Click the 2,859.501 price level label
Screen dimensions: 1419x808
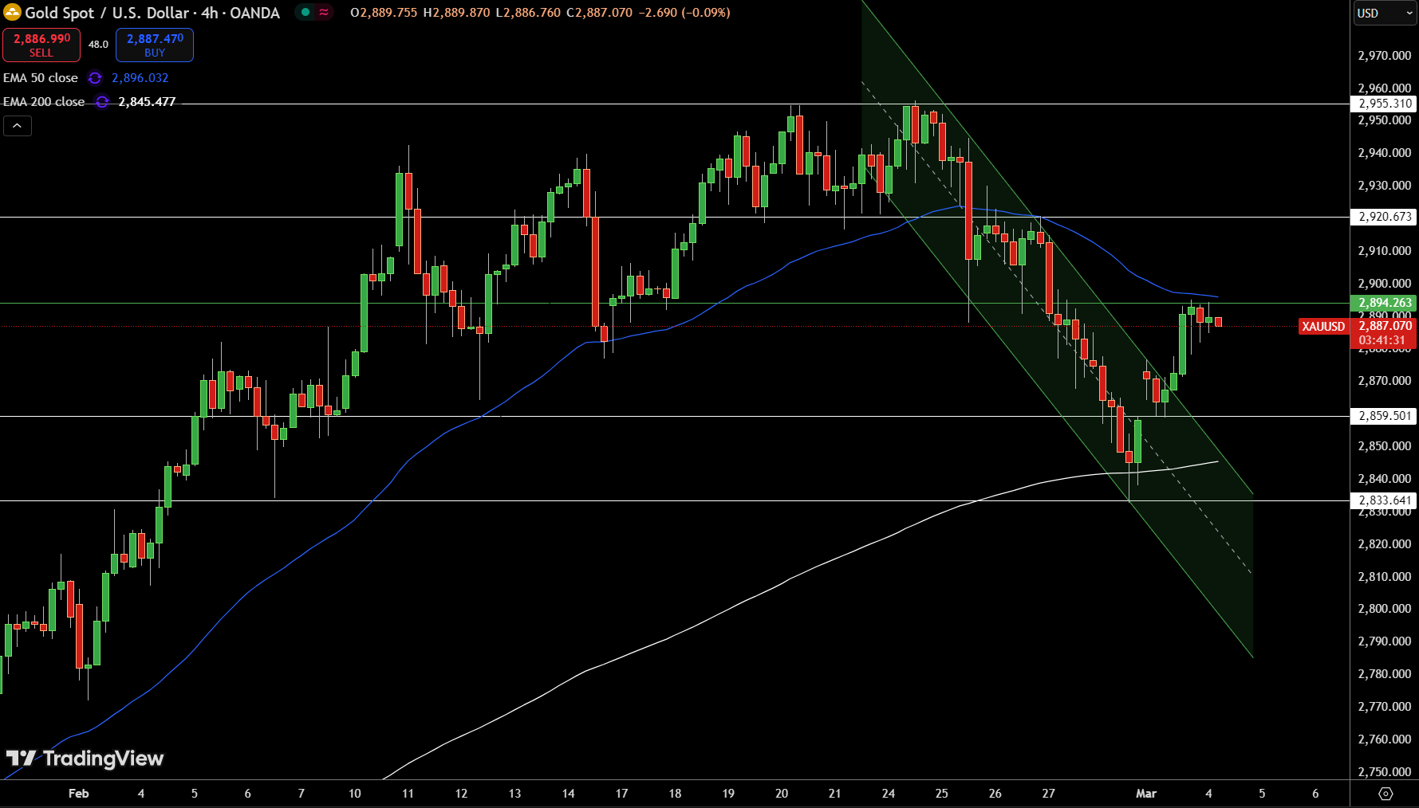pyautogui.click(x=1385, y=416)
